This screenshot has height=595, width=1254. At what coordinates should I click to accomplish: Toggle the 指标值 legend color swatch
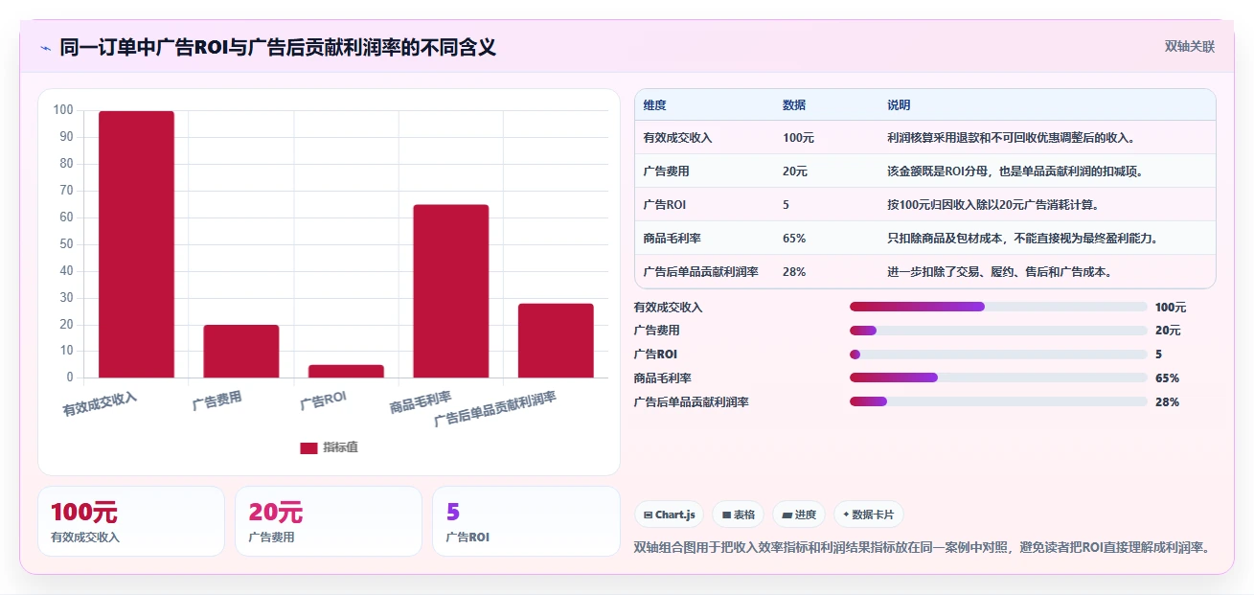(x=308, y=447)
